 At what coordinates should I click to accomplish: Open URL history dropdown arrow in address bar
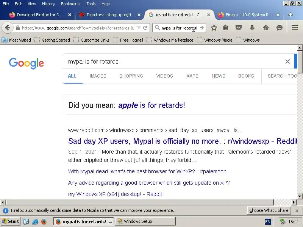139,28
